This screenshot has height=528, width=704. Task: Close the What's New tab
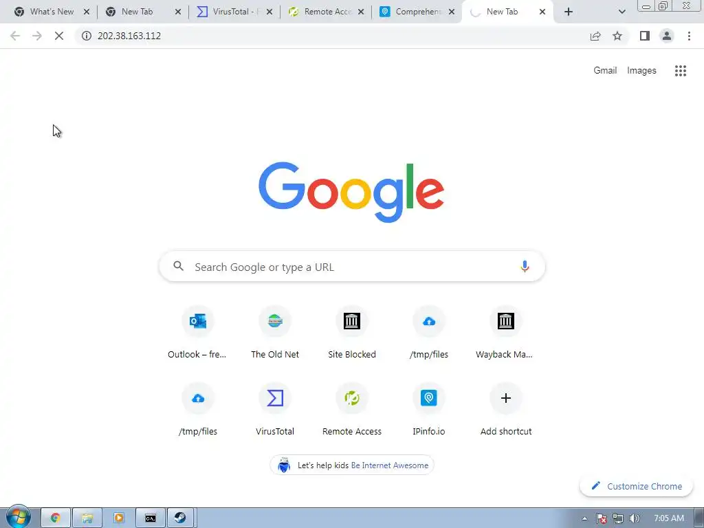[x=87, y=12]
